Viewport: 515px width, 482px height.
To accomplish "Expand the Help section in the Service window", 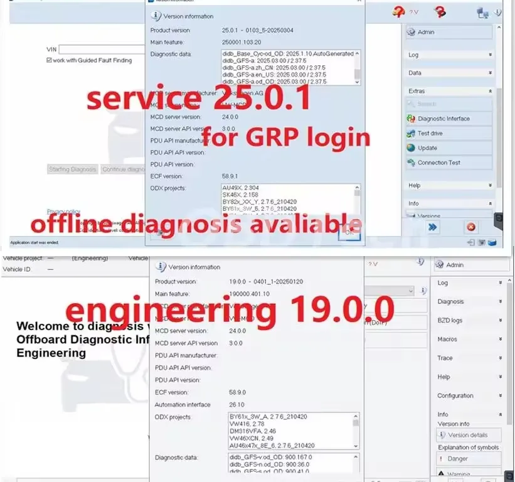I will click(449, 186).
